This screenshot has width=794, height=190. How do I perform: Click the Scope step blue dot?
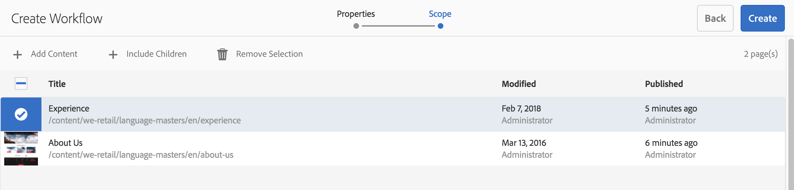point(441,26)
